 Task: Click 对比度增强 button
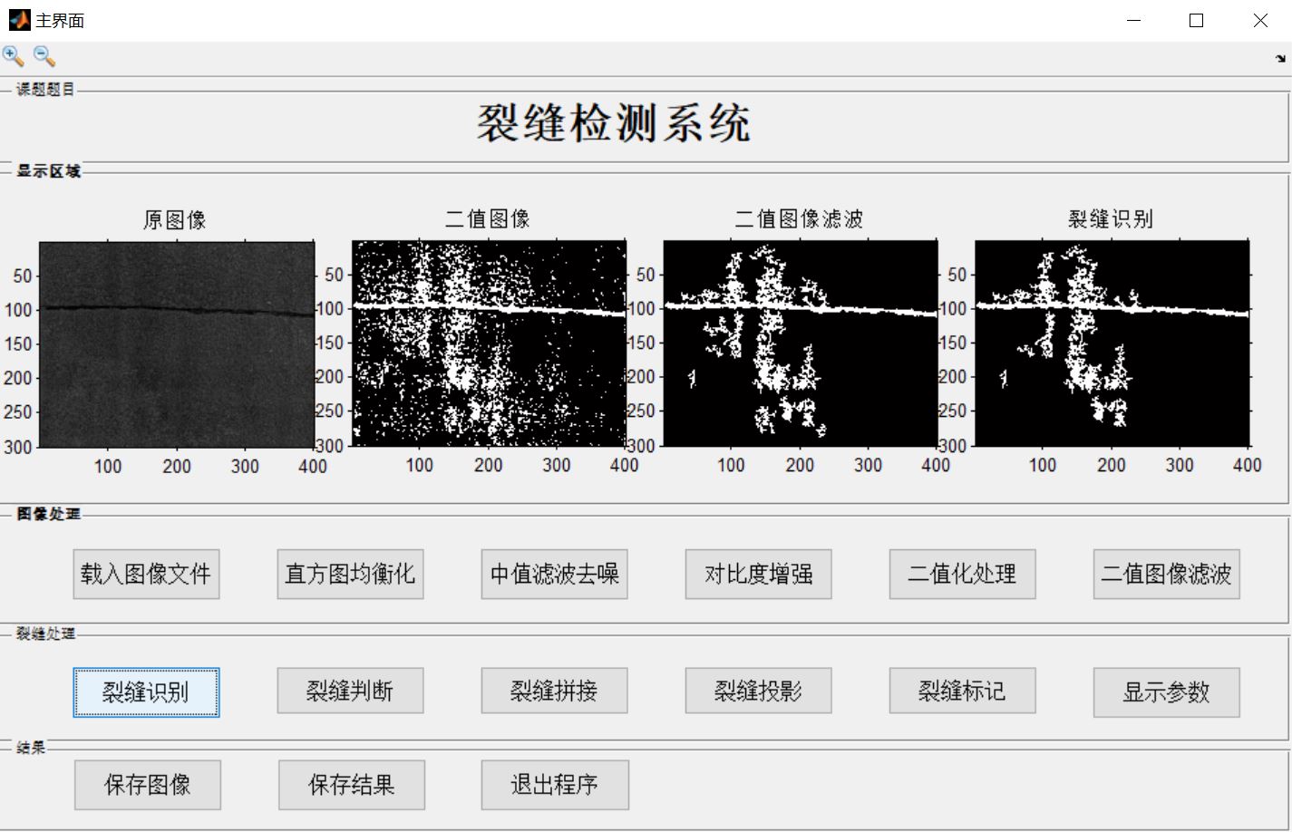click(x=758, y=574)
